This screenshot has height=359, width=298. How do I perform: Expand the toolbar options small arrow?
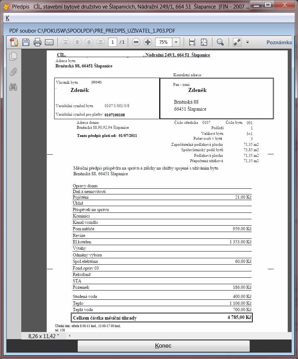click(247, 42)
